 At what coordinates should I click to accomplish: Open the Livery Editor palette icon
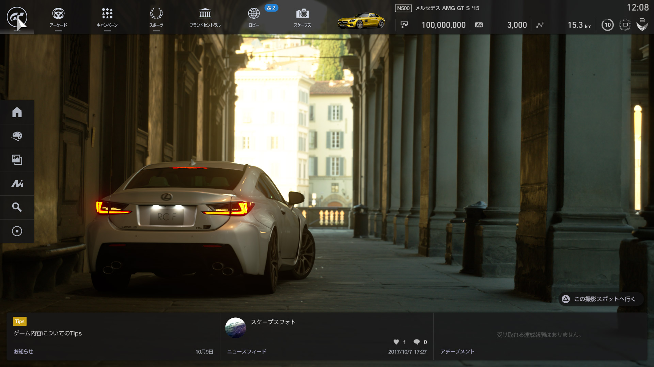pos(17,136)
